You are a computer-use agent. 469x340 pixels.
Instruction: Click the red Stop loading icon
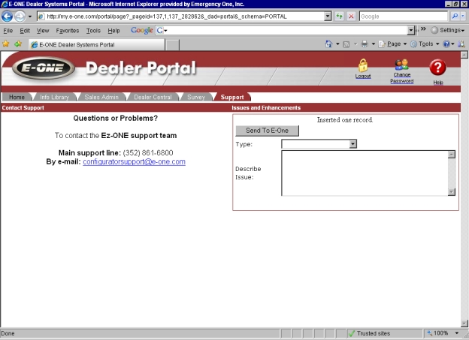351,17
